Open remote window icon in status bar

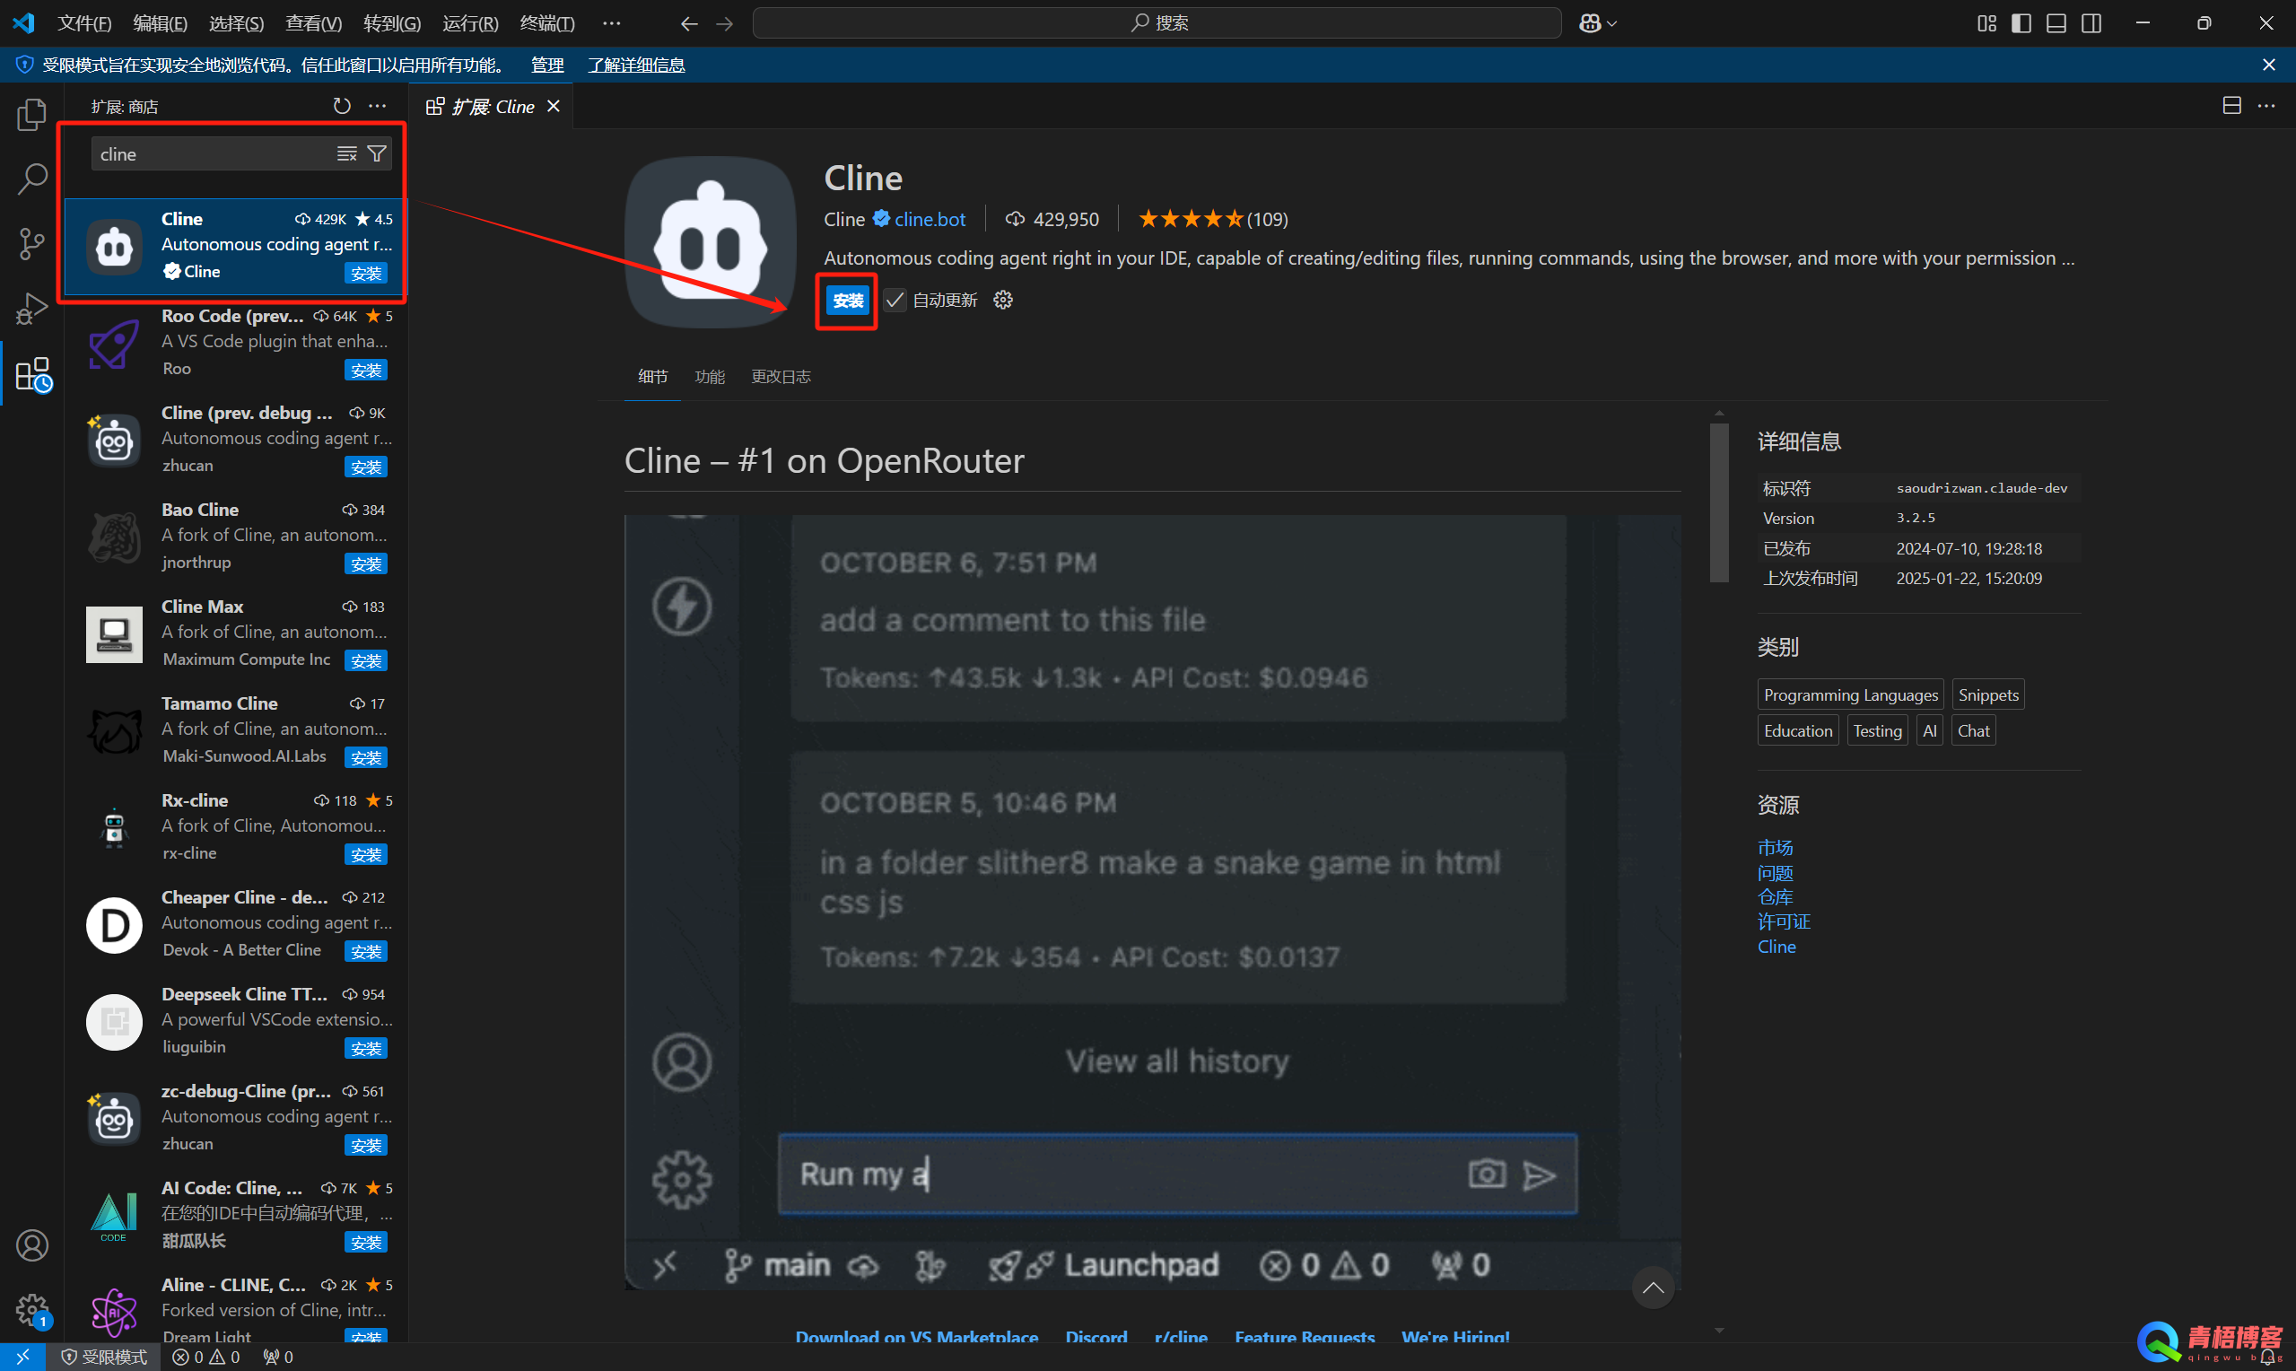(23, 1358)
